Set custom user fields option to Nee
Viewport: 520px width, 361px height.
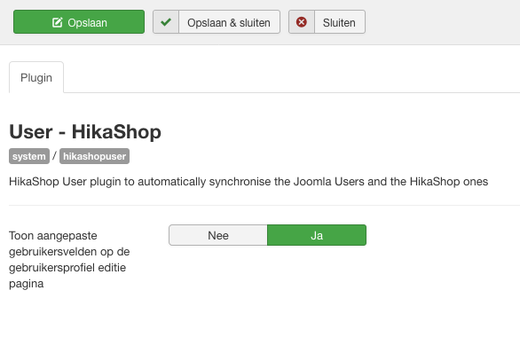218,235
